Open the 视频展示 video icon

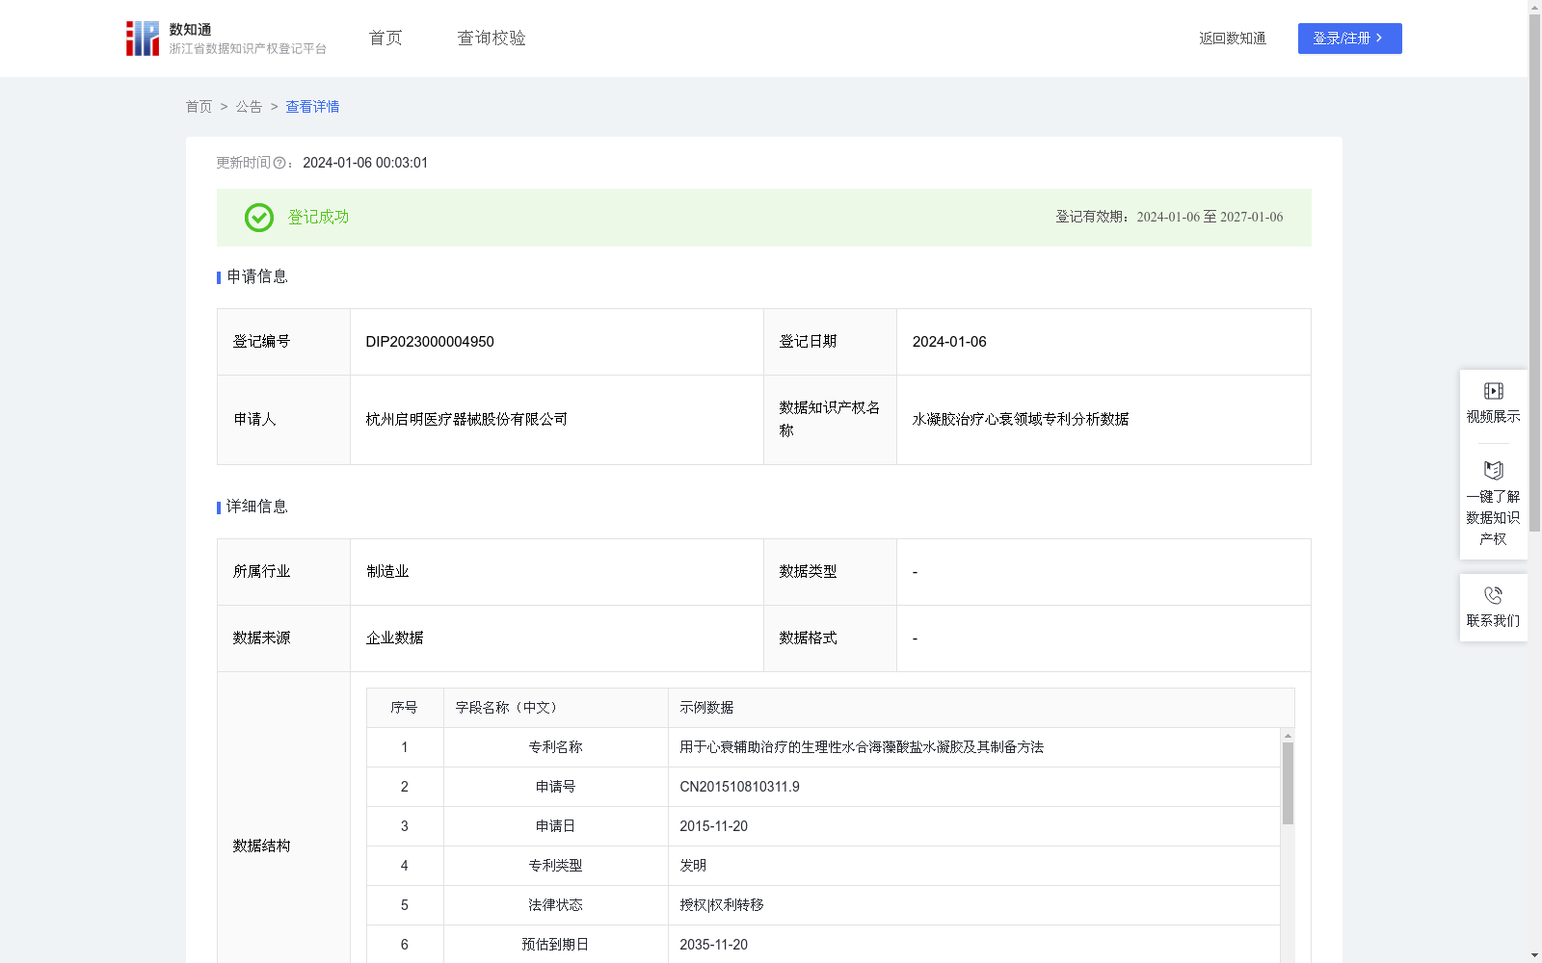click(x=1493, y=391)
